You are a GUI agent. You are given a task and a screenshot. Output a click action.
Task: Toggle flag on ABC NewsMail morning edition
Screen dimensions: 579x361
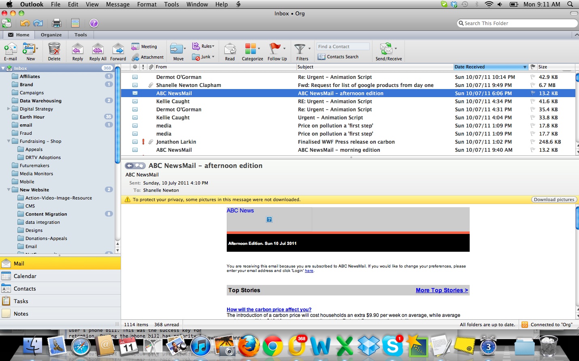click(533, 150)
